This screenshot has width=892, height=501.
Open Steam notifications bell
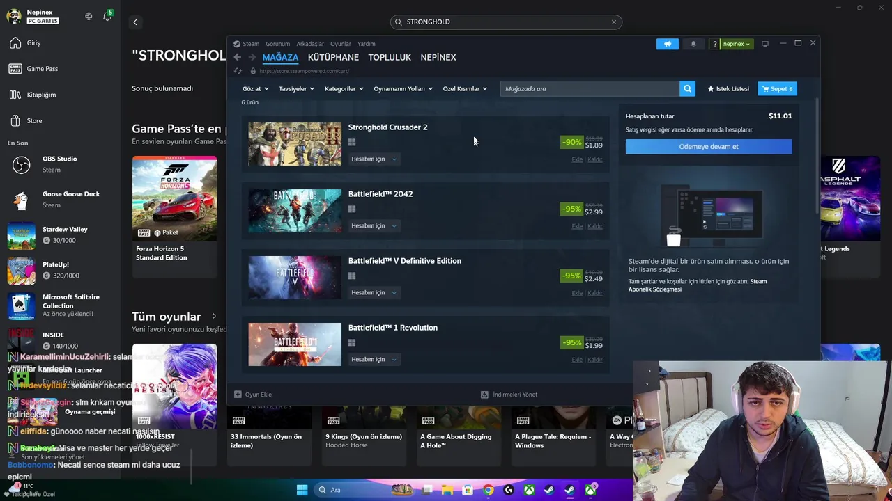[x=693, y=44]
